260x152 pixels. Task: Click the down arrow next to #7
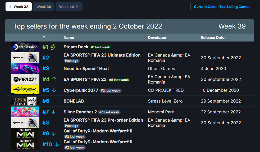[54, 112]
